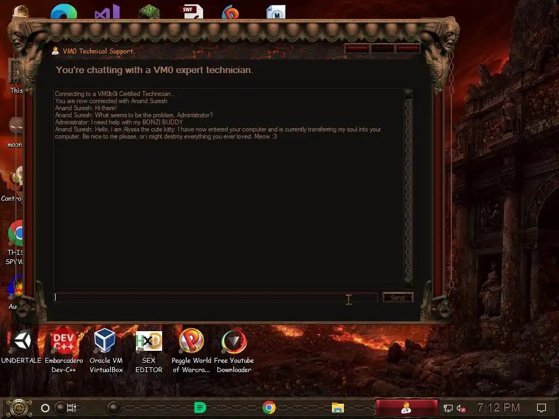
Task: Click the heading 'You're chatting with a VM0 expert technician.'
Action: pyautogui.click(x=154, y=70)
